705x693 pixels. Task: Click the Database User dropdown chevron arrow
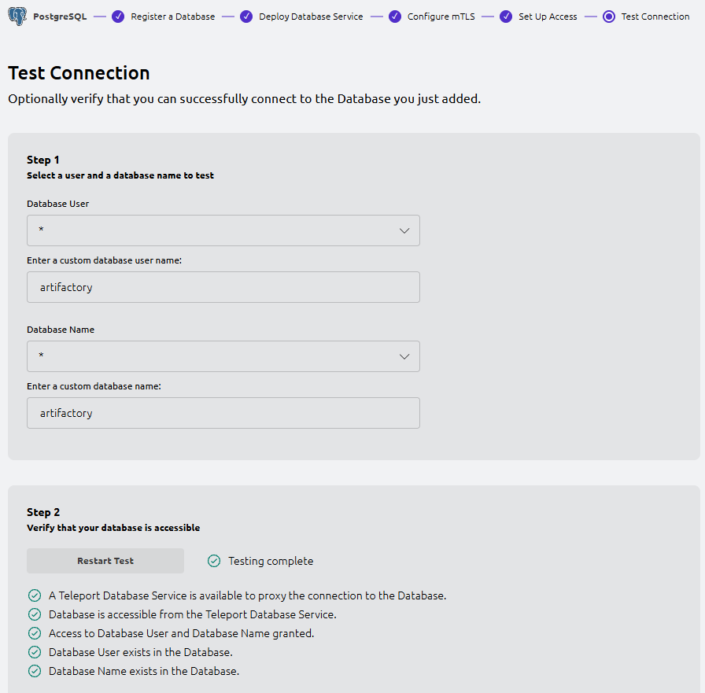[404, 230]
